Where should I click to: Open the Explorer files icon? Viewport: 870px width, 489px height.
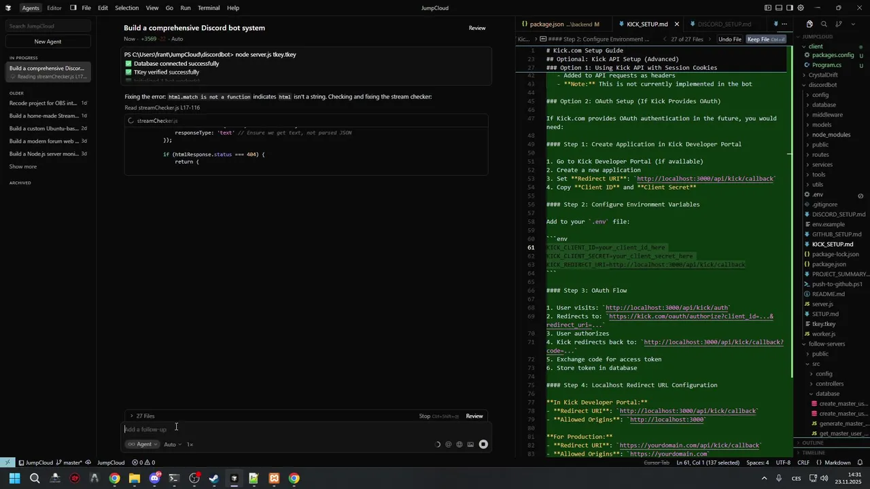click(x=810, y=24)
